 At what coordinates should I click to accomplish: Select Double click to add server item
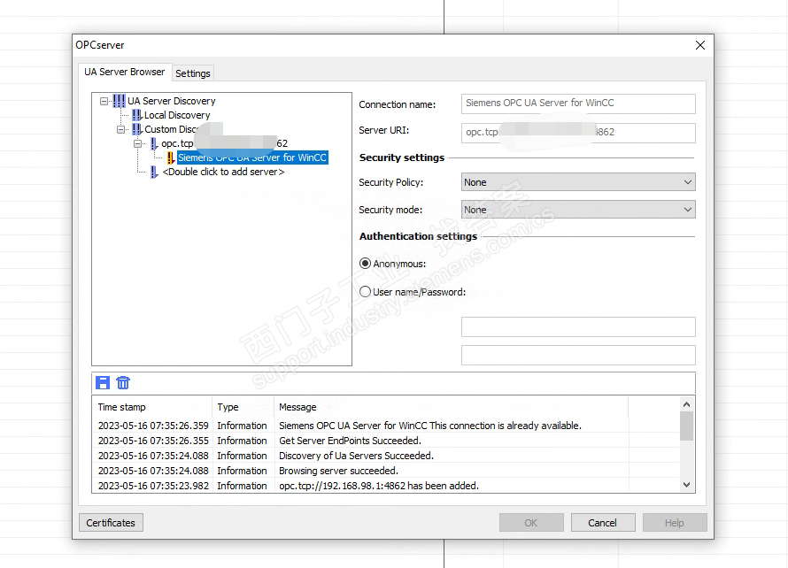(x=223, y=172)
